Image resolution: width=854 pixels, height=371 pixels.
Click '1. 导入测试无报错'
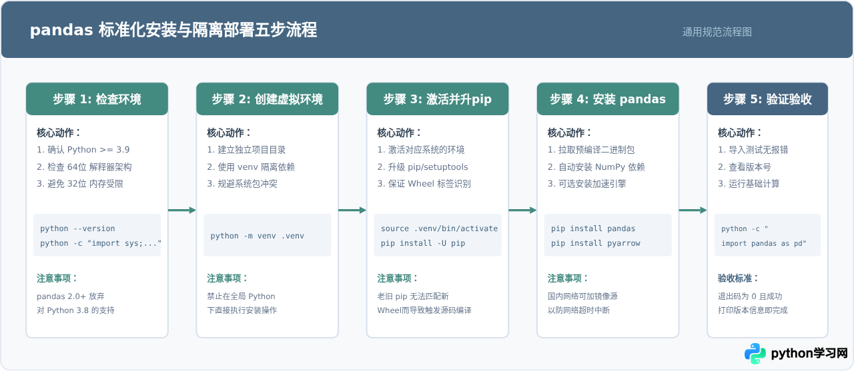point(753,150)
